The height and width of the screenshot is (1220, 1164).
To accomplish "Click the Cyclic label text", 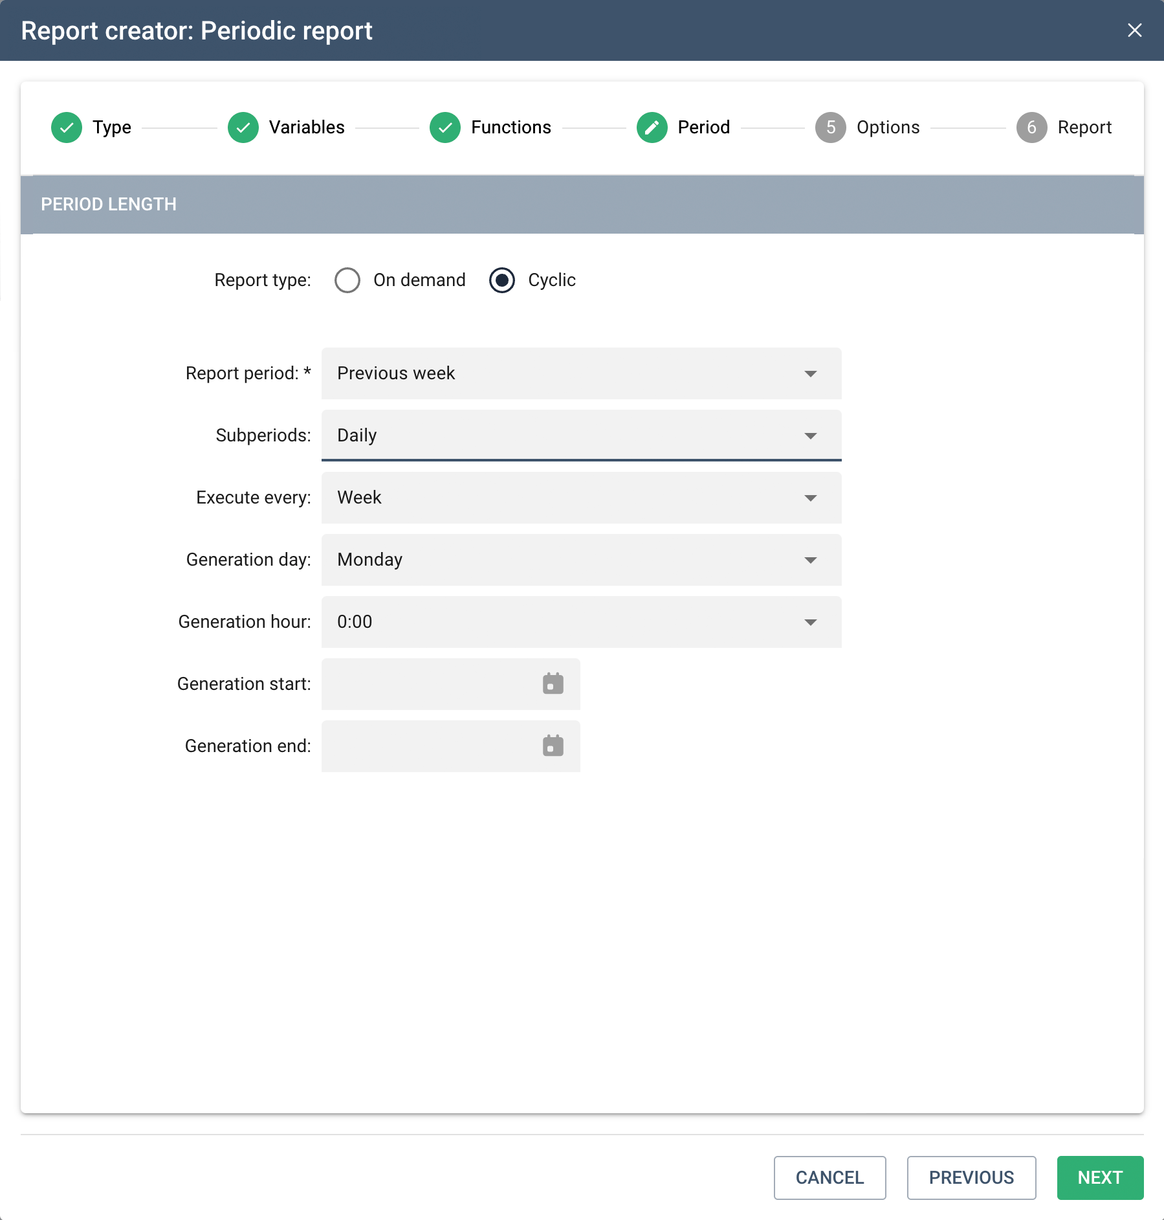I will tap(552, 280).
